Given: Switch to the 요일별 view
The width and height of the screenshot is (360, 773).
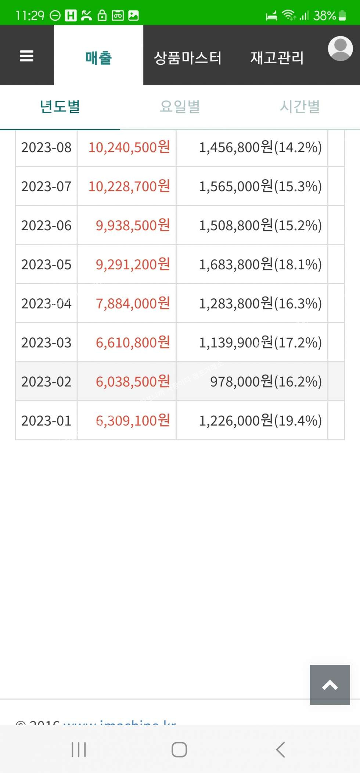Looking at the screenshot, I should click(x=180, y=107).
